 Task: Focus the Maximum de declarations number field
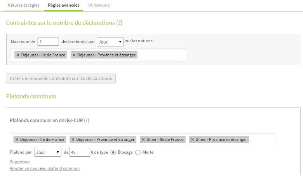[x=48, y=41]
